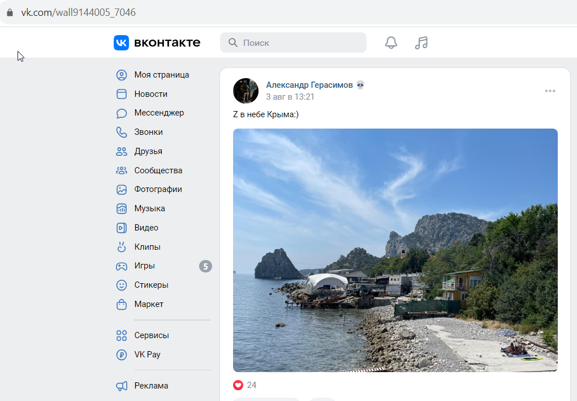The image size is (577, 401).
Task: Click the VK logo icon
Action: pos(121,42)
